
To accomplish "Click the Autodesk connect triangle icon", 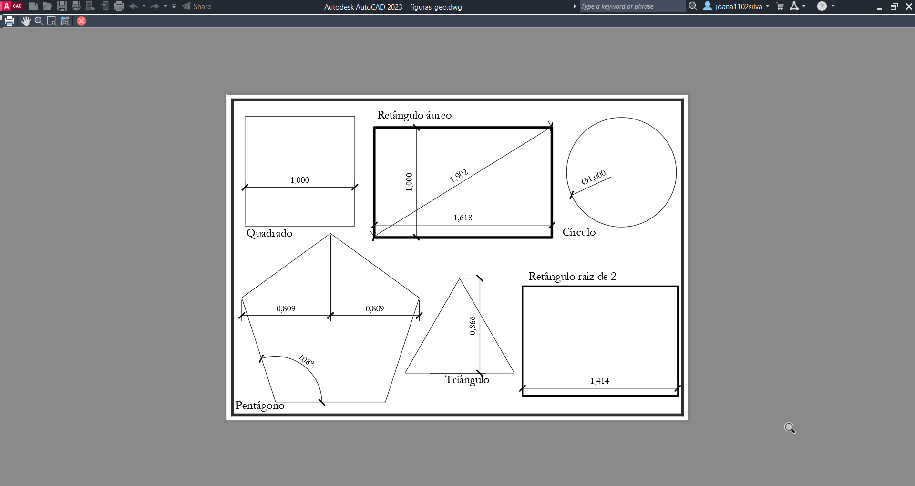I will click(x=794, y=6).
